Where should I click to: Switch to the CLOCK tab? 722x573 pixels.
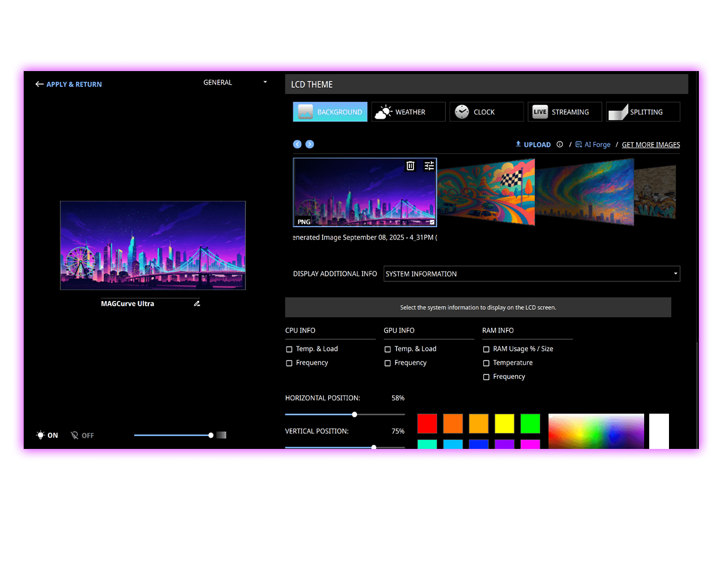click(486, 112)
